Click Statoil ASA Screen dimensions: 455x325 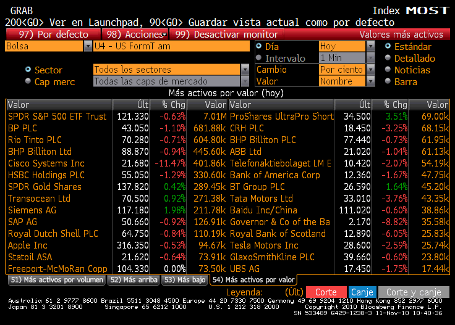pos(30,257)
